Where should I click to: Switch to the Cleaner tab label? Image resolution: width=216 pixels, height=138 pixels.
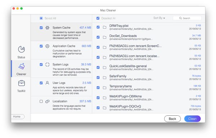click(x=21, y=74)
